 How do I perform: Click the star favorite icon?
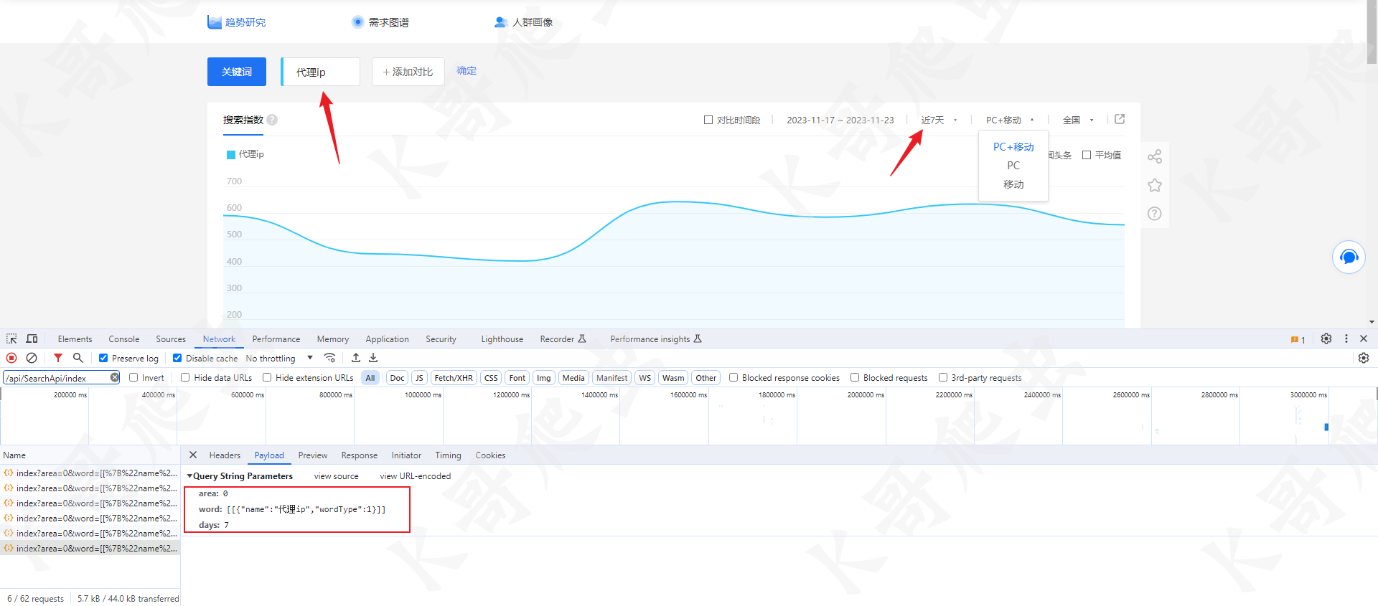[1154, 186]
